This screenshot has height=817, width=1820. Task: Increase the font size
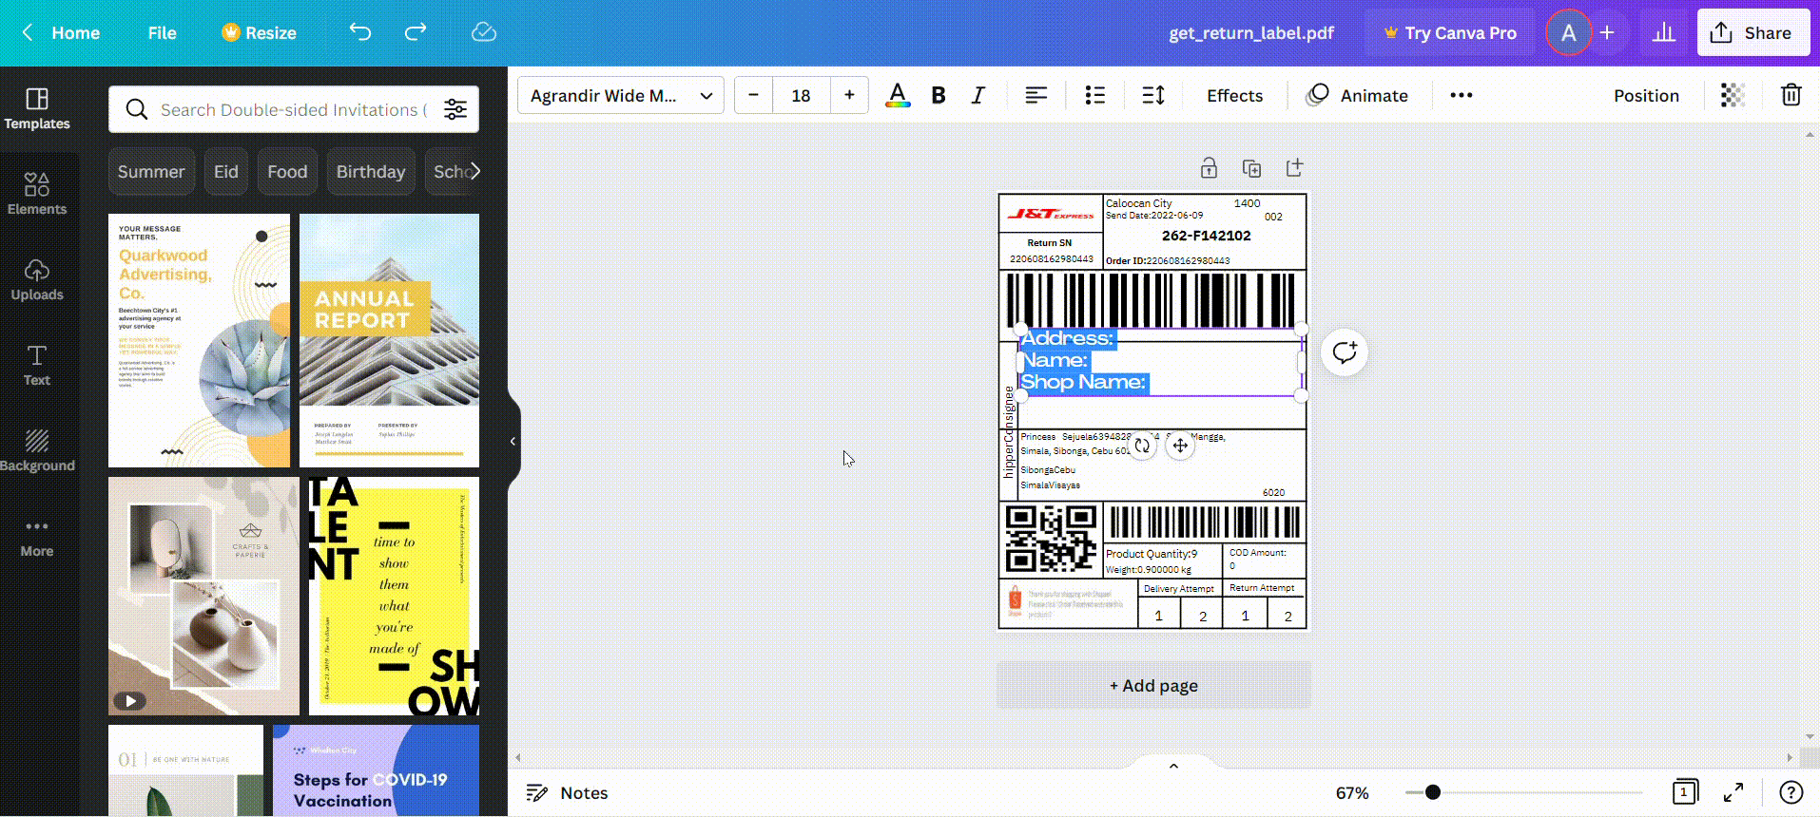pyautogui.click(x=849, y=95)
